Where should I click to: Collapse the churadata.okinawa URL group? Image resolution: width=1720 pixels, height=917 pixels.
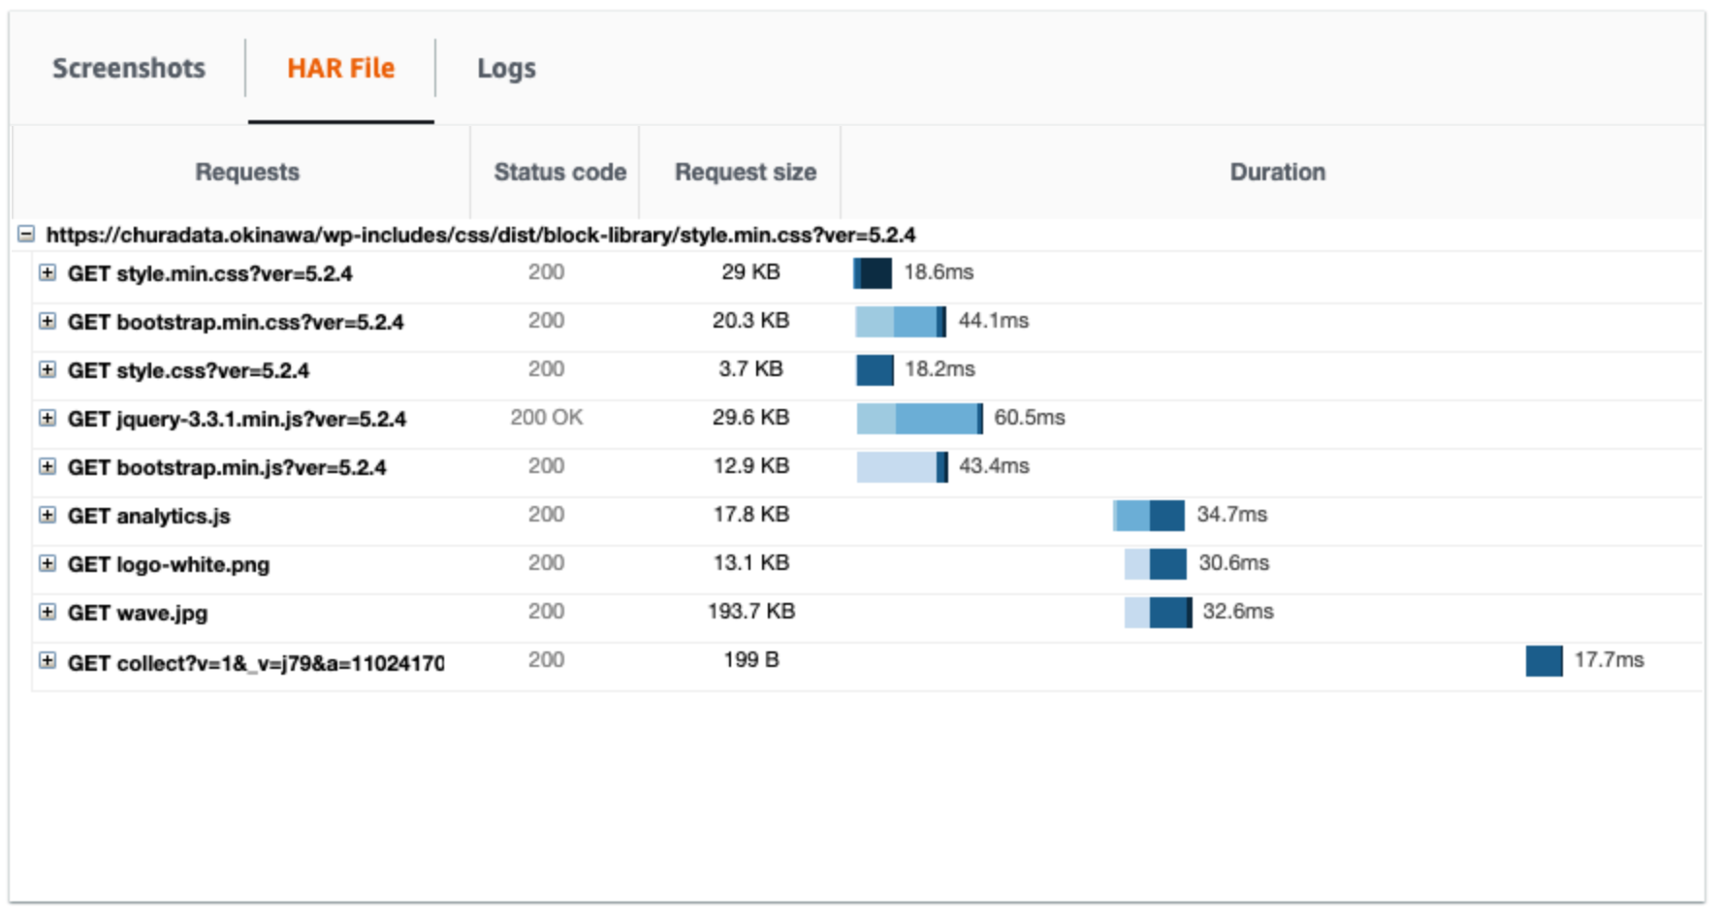pos(26,235)
